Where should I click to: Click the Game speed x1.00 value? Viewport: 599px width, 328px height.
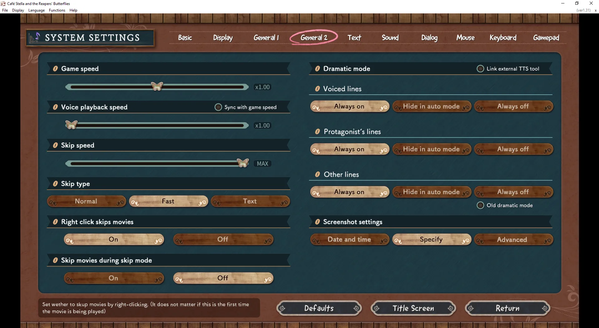pos(262,87)
